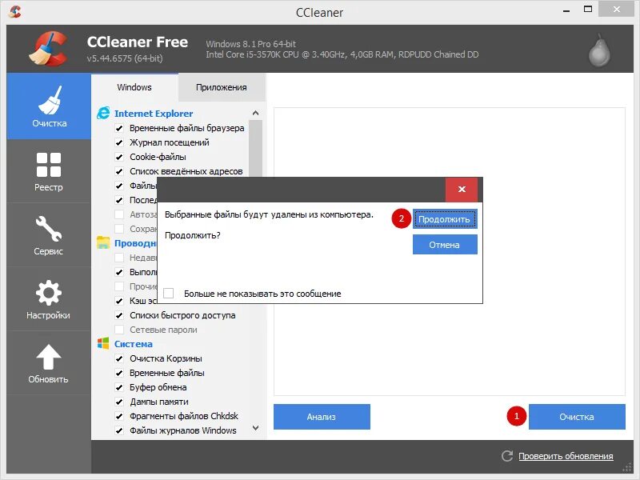
Task: Open Проверить обновления link
Action: [566, 456]
